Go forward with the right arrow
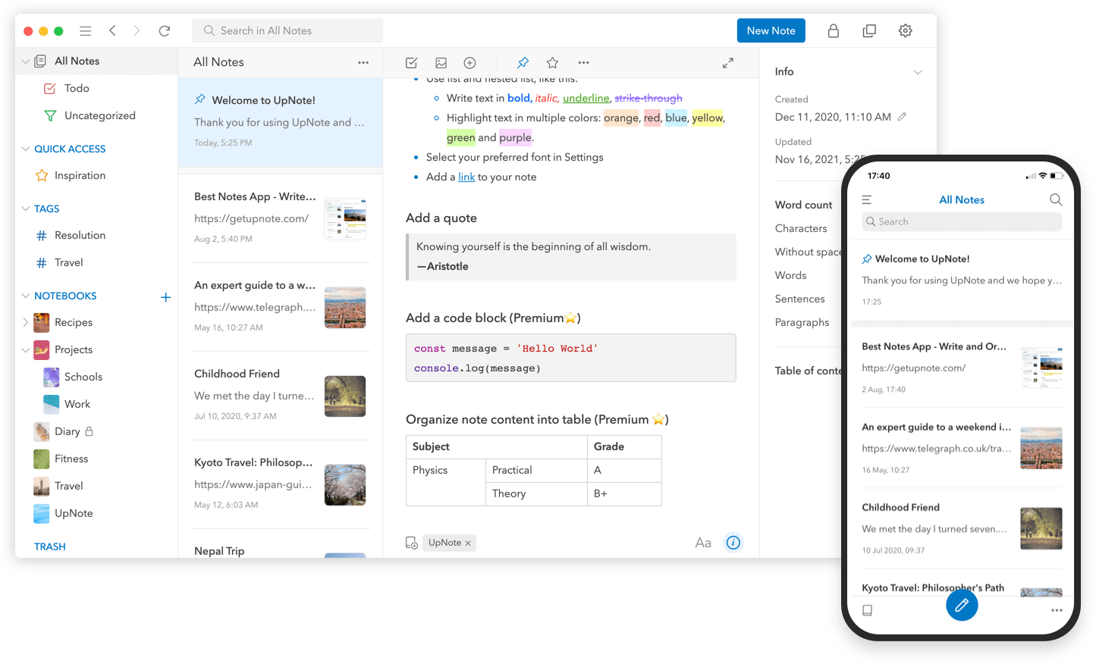The width and height of the screenshot is (1096, 664). pos(137,30)
